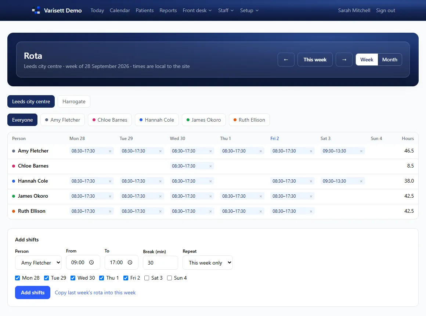Open the Repeat dropdown

click(207, 263)
